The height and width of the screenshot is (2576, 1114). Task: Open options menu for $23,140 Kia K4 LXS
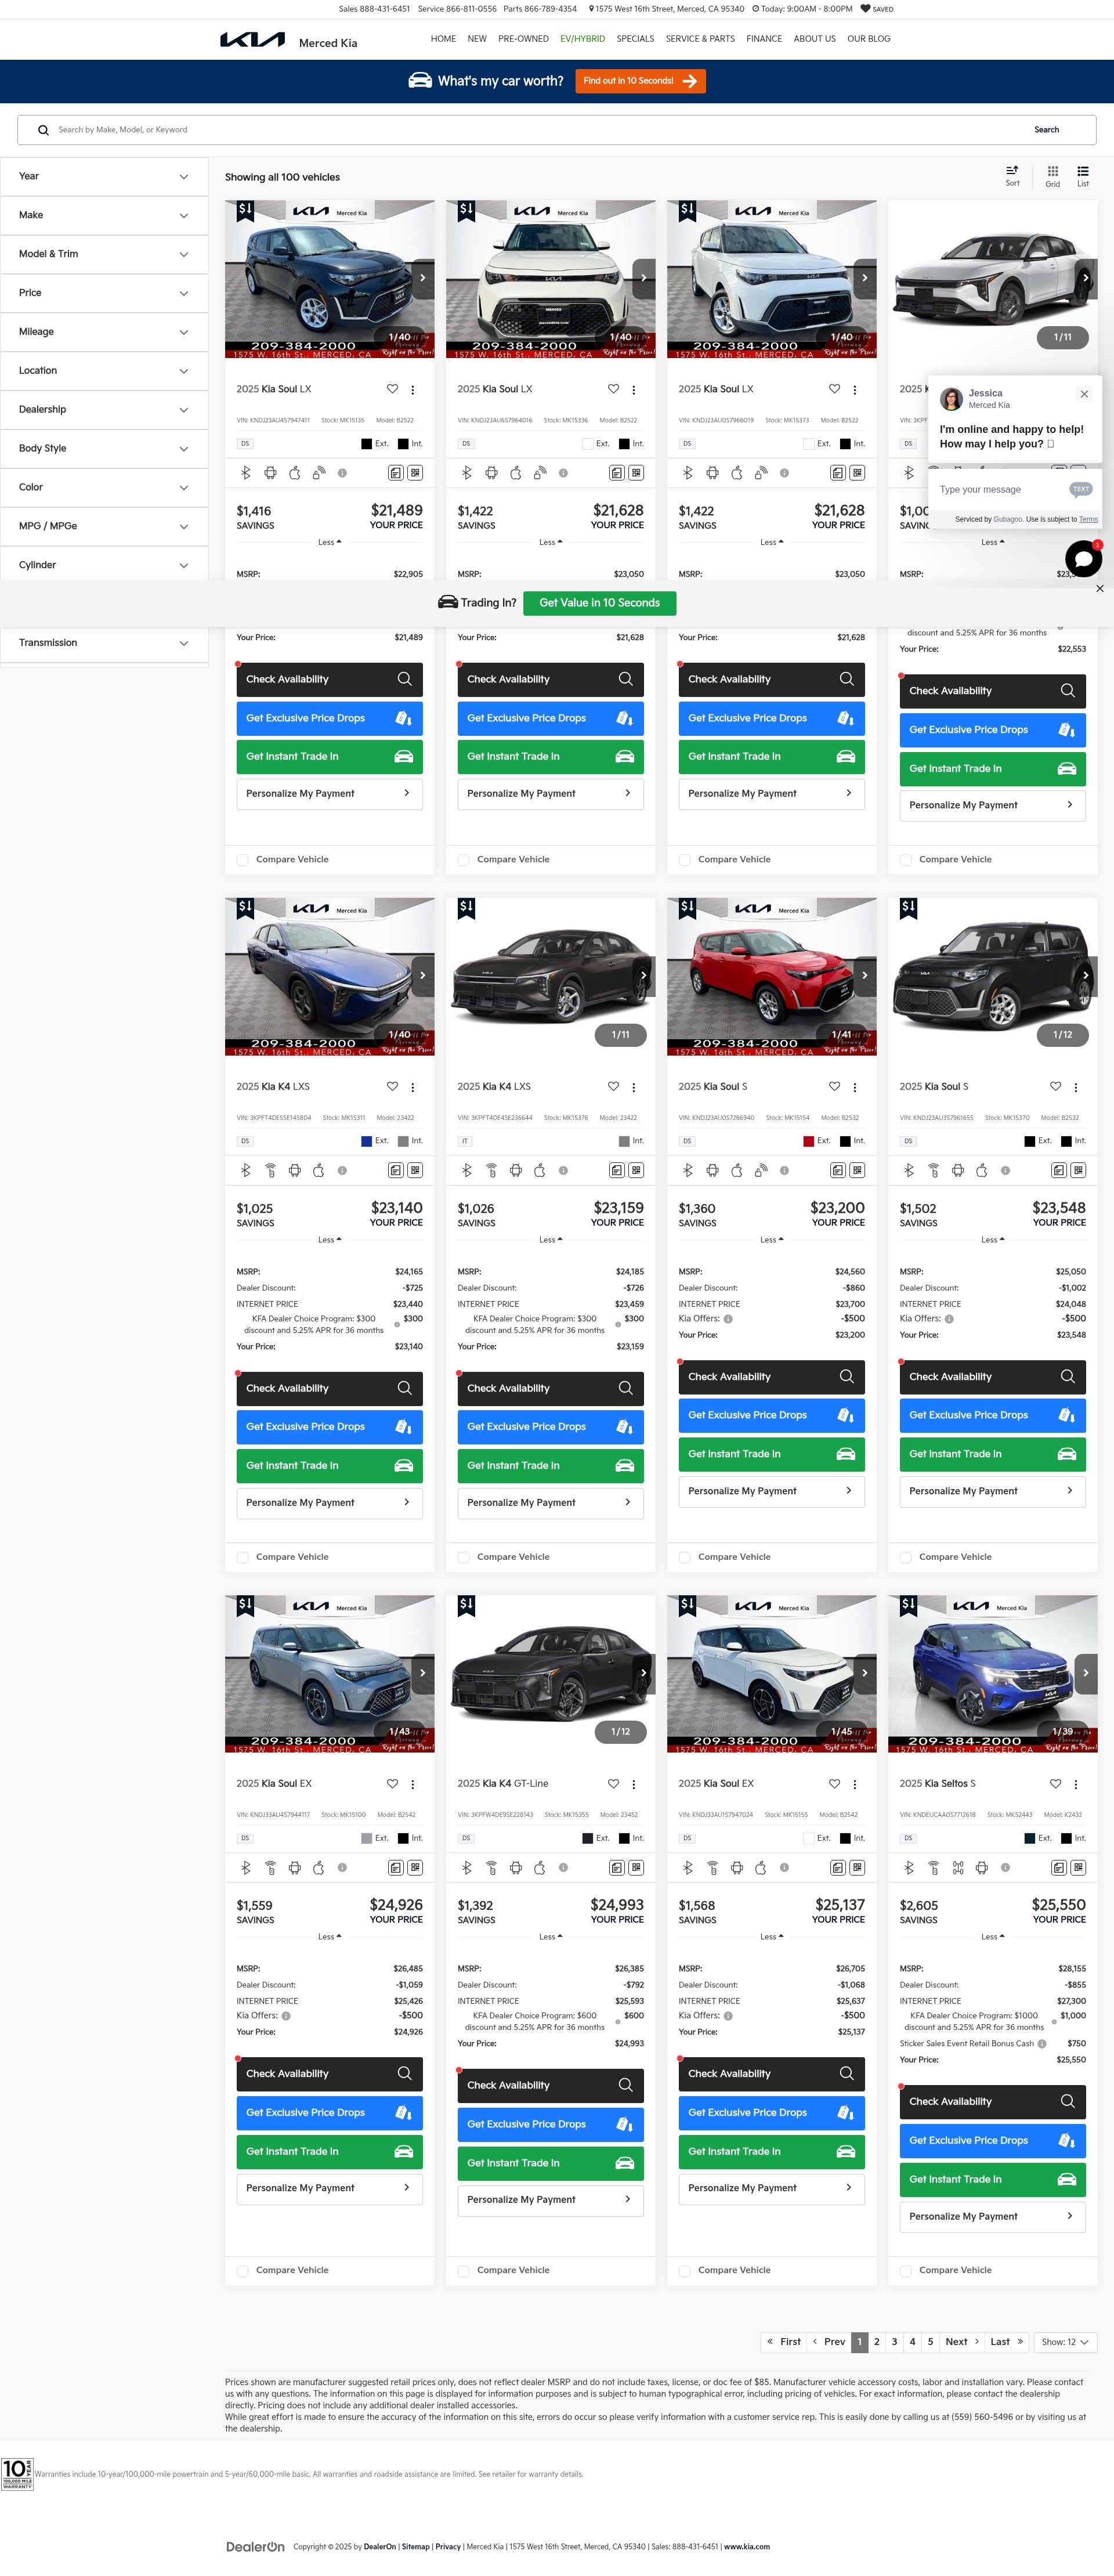click(413, 1087)
